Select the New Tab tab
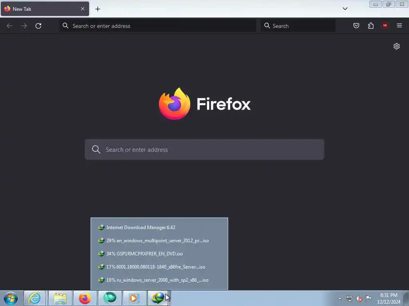The image size is (409, 306). pos(45,9)
